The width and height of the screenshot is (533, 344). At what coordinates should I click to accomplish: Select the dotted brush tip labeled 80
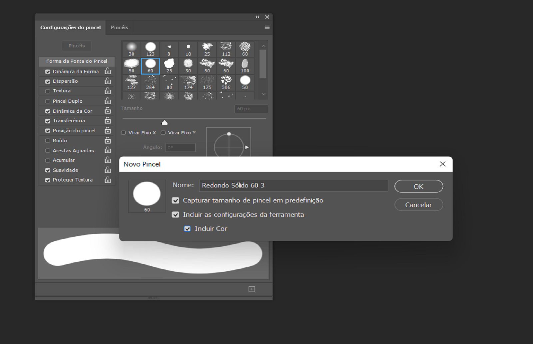pyautogui.click(x=169, y=83)
